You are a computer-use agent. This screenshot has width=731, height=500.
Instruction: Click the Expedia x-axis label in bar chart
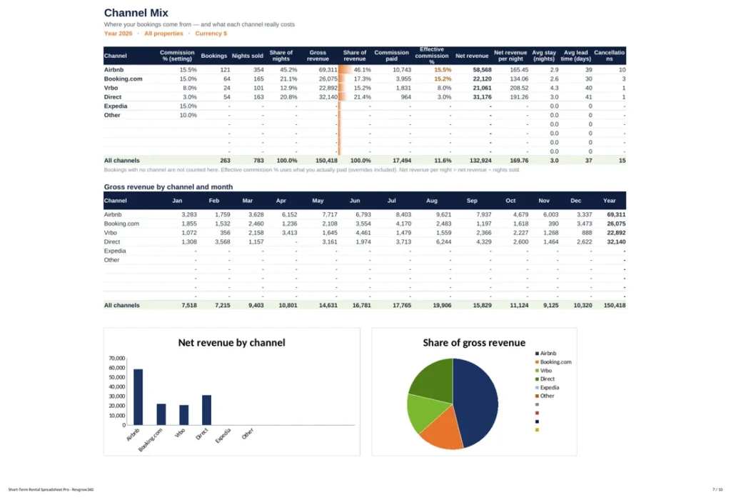(x=223, y=436)
